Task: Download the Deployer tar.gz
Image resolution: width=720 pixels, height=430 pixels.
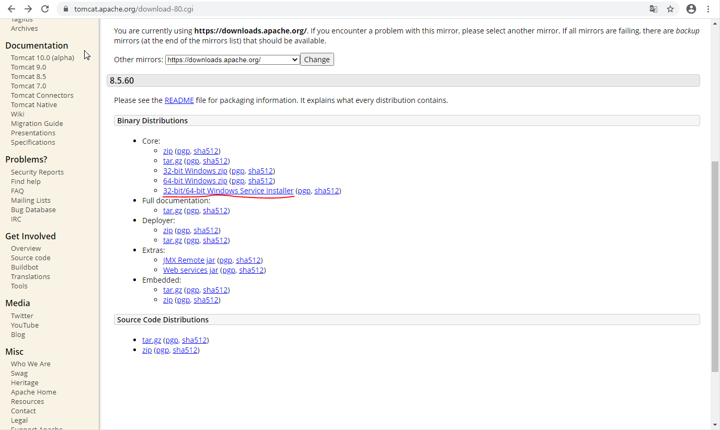Action: click(173, 240)
